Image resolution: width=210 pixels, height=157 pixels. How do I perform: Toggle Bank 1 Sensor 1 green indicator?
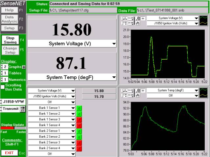coord(79,108)
